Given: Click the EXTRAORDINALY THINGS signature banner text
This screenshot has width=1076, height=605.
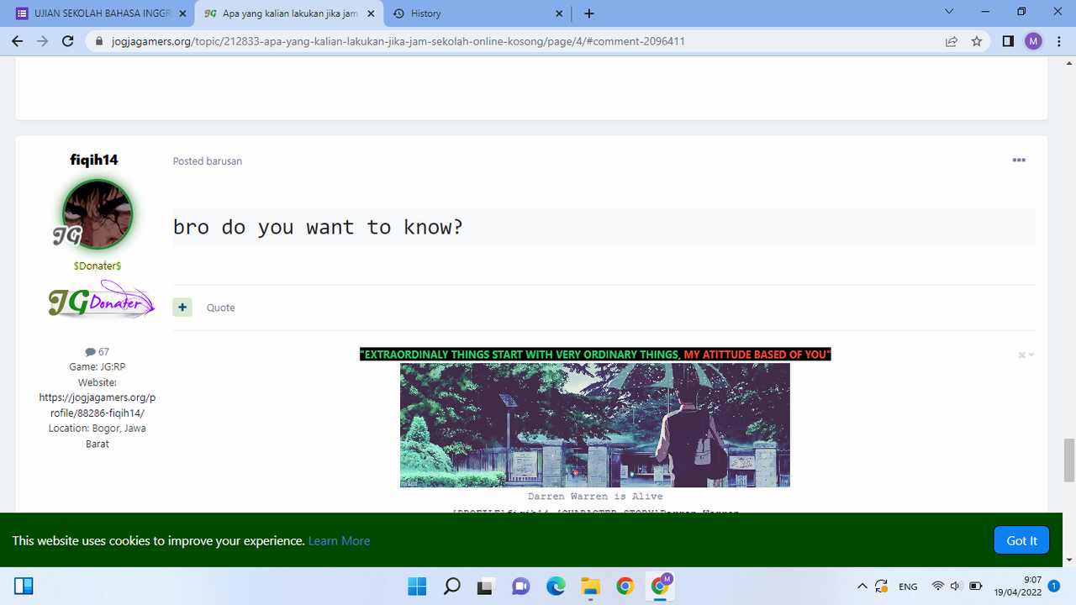Looking at the screenshot, I should [x=595, y=355].
